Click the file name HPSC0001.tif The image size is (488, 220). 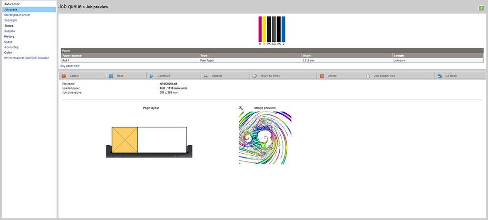[168, 84]
